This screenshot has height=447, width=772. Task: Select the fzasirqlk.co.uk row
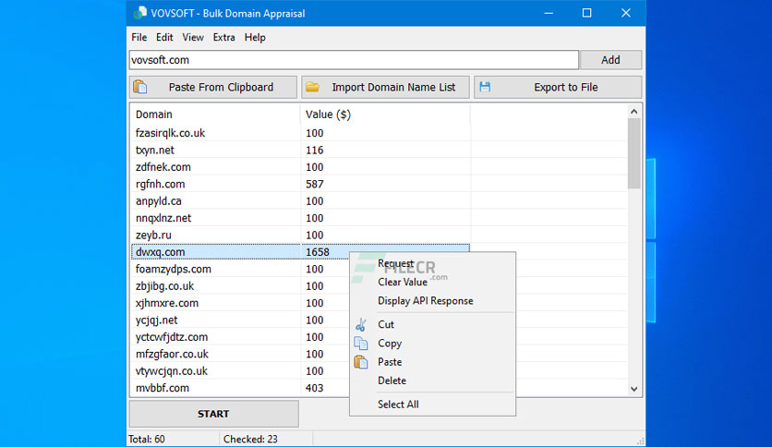(x=300, y=133)
